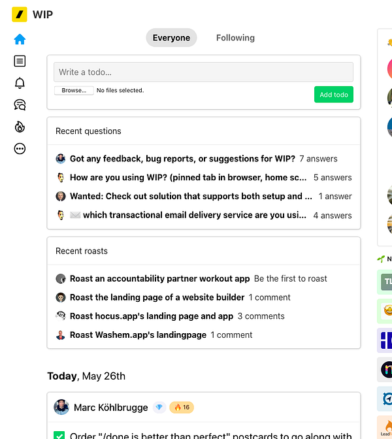Click the 'Recent questions' heading
392x439 pixels.
[88, 131]
